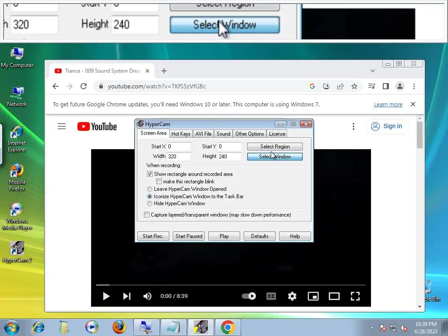The height and width of the screenshot is (336, 448).
Task: Click the install app icon in address bar
Action: click(326, 86)
